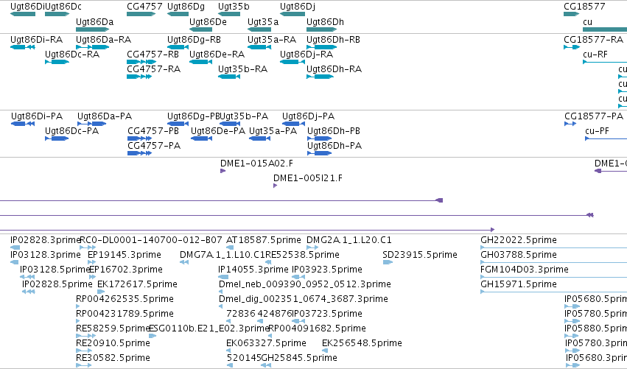Screen dimensions: 627x369
Task: Select the CG4757 gene bar
Action: [x=141, y=14]
